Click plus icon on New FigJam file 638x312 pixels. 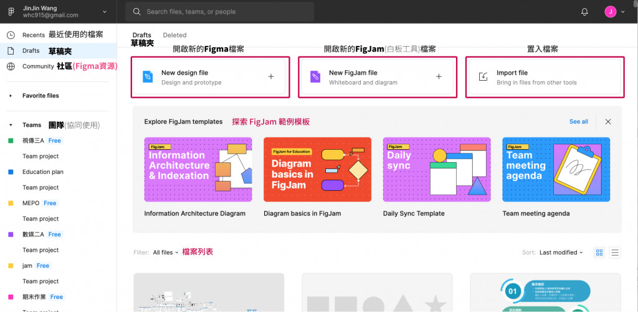point(439,76)
